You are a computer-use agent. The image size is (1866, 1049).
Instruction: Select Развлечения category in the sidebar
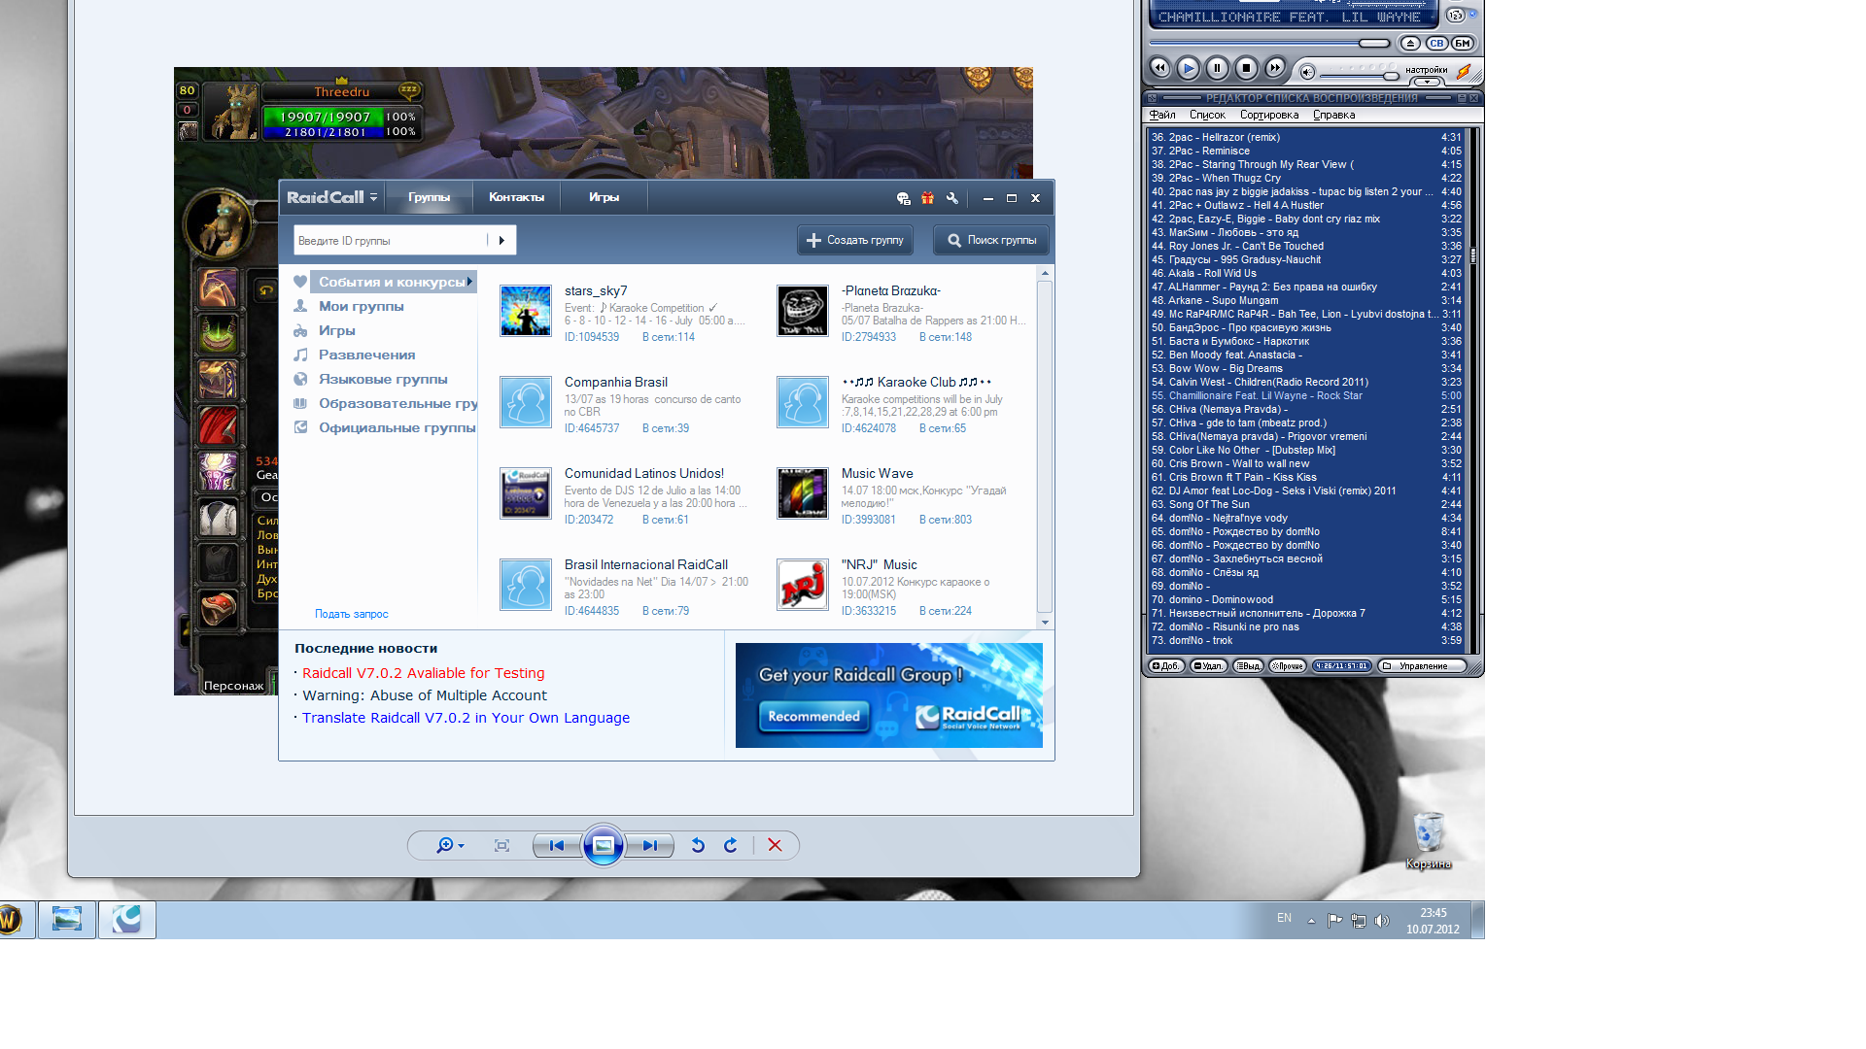point(366,355)
